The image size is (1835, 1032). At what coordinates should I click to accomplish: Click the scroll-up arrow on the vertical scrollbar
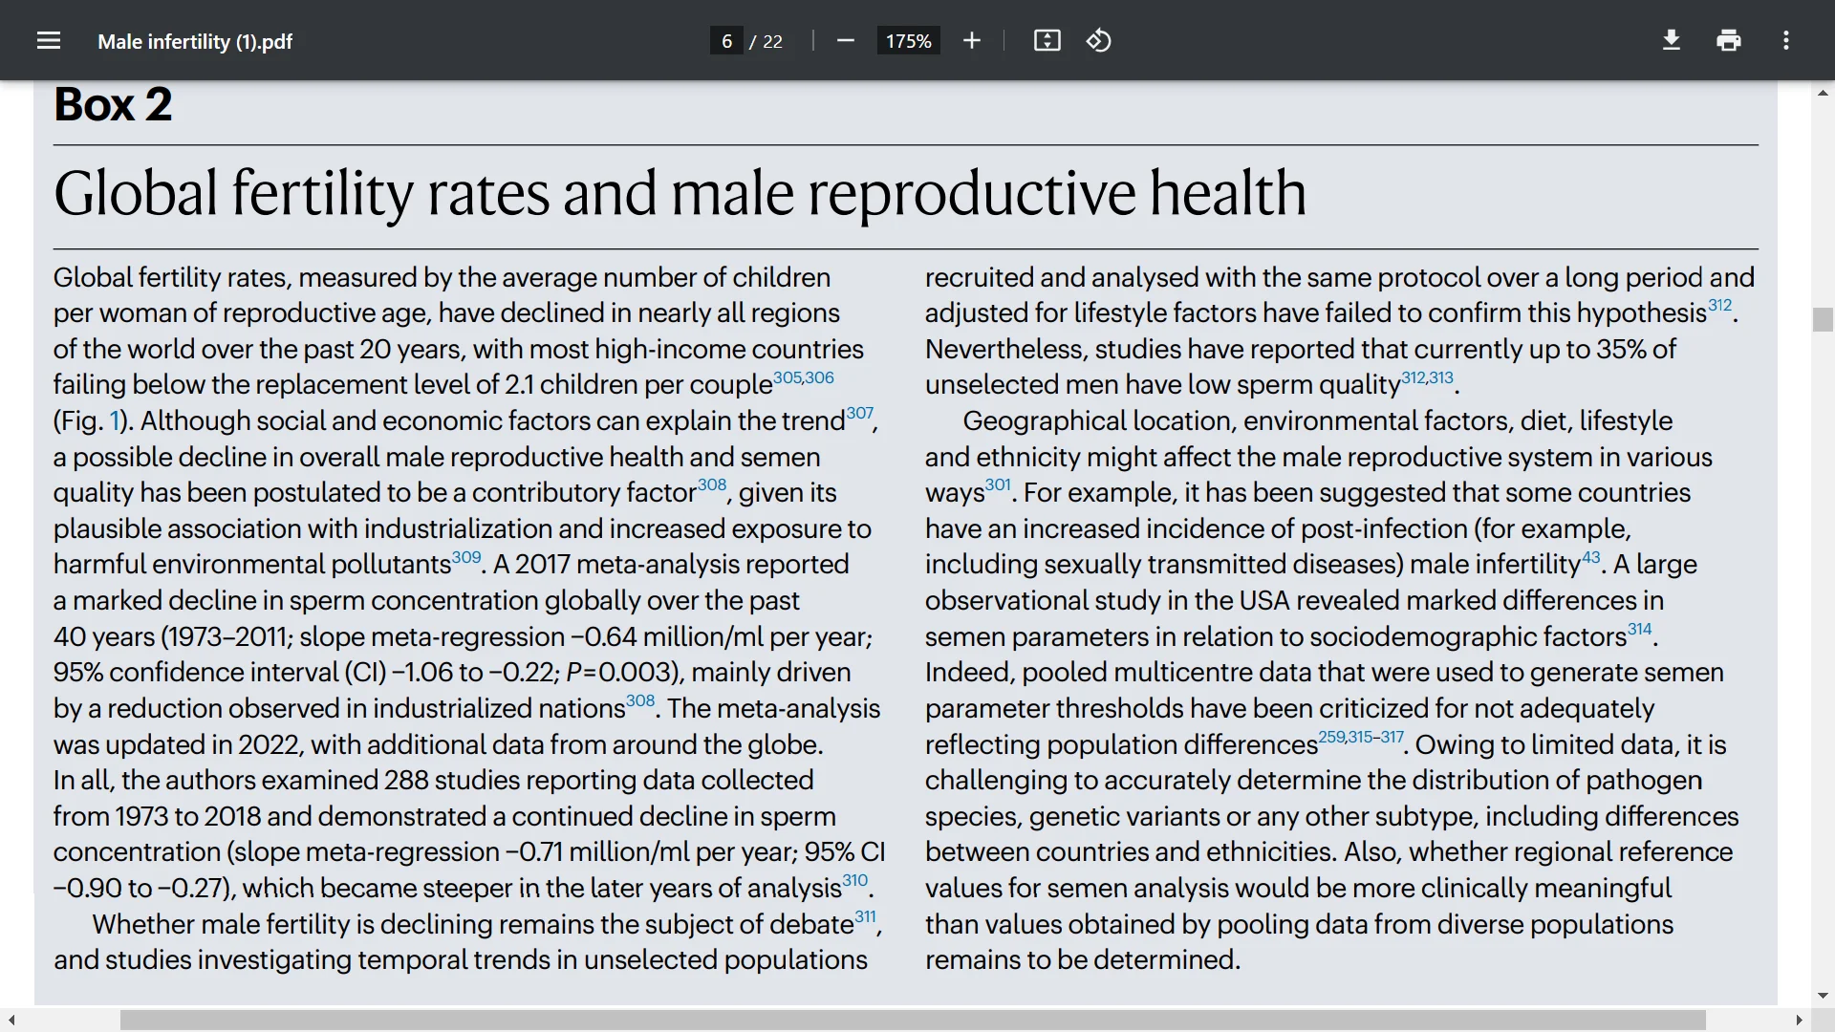1824,92
